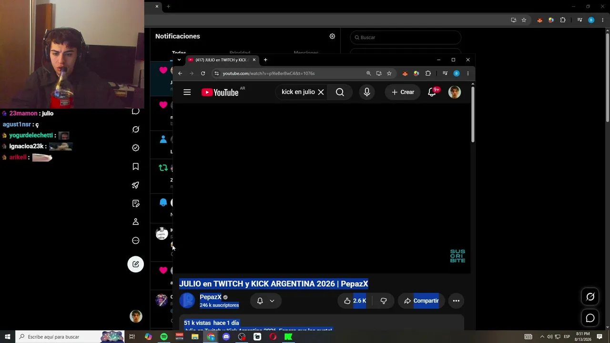Open Spotify from the taskbar
The width and height of the screenshot is (610, 343).
click(164, 337)
